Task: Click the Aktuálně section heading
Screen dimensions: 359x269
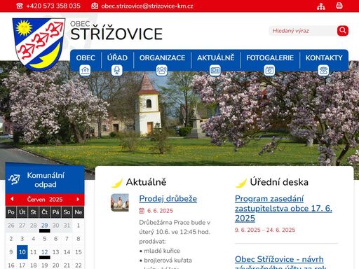Action: tap(146, 182)
